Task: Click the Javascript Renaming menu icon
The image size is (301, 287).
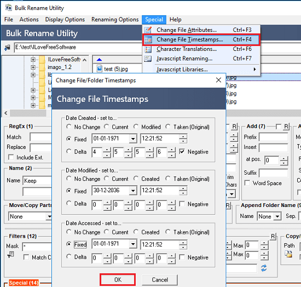Action: coord(148,59)
